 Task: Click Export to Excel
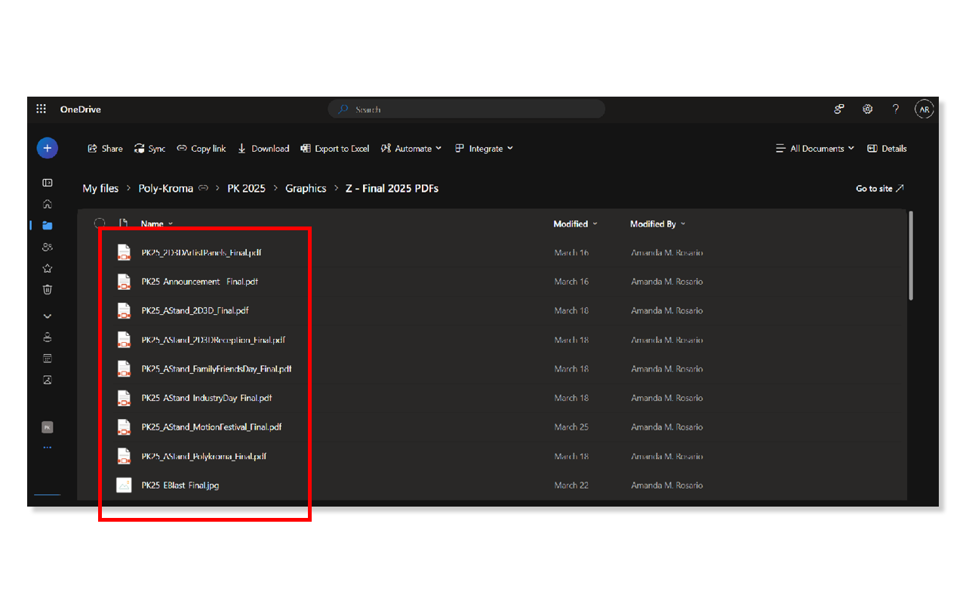(335, 149)
